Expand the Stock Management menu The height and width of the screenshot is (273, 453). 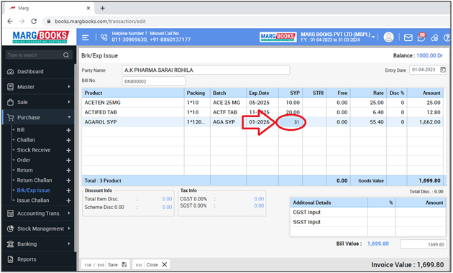[x=37, y=229]
